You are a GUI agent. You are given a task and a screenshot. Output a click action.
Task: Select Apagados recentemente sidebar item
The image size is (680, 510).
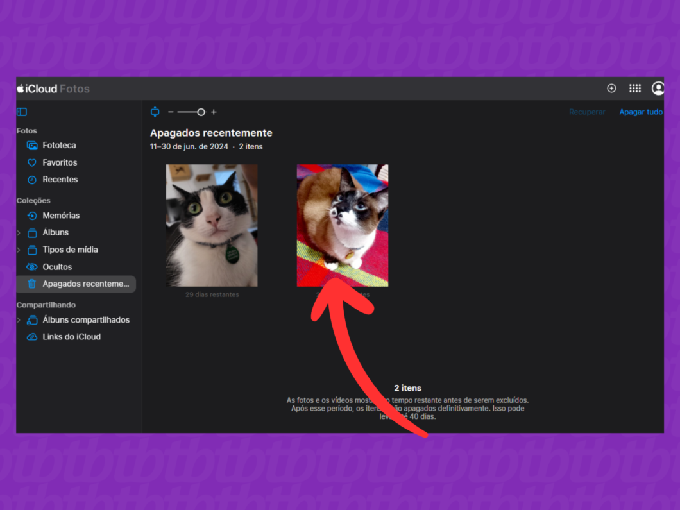(x=76, y=284)
